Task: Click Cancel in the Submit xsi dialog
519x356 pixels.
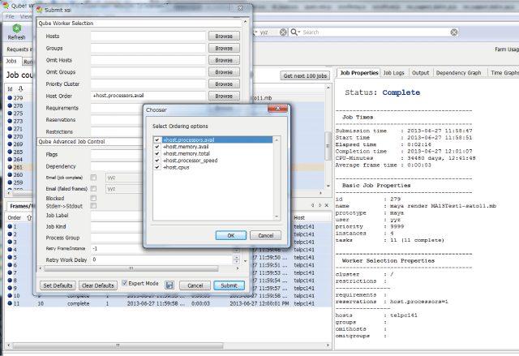Action: pyautogui.click(x=195, y=285)
